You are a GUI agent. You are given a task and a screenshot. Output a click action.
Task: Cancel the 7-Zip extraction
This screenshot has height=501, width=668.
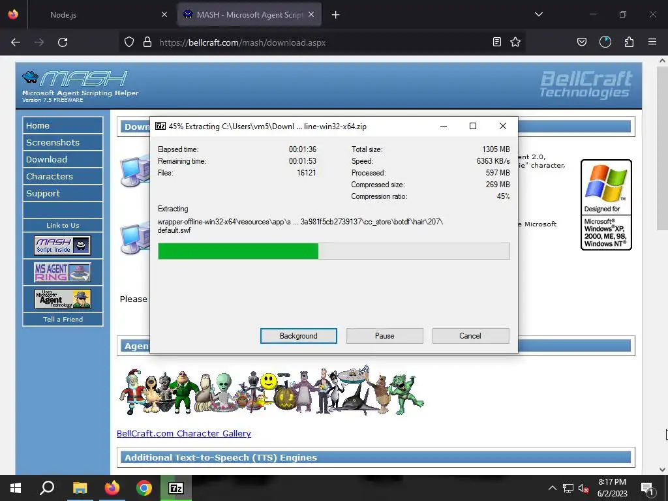point(470,336)
